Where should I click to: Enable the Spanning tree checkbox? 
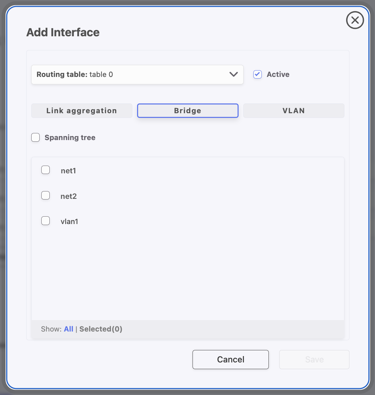point(36,138)
